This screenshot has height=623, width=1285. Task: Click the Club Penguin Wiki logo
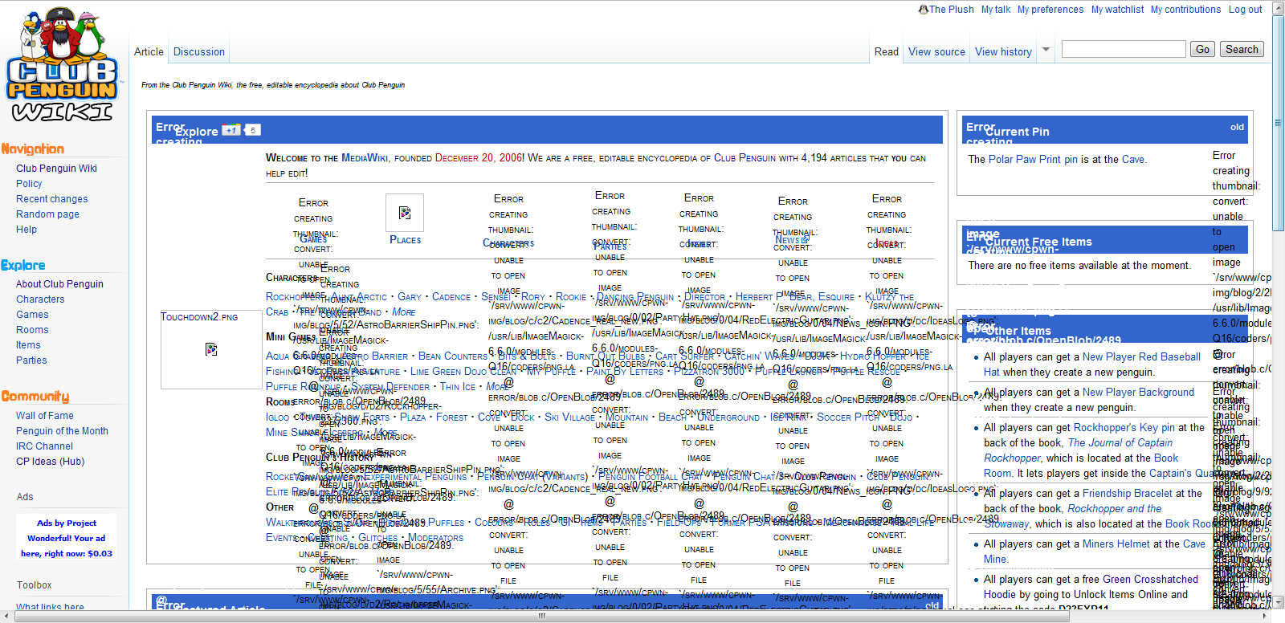[62, 66]
